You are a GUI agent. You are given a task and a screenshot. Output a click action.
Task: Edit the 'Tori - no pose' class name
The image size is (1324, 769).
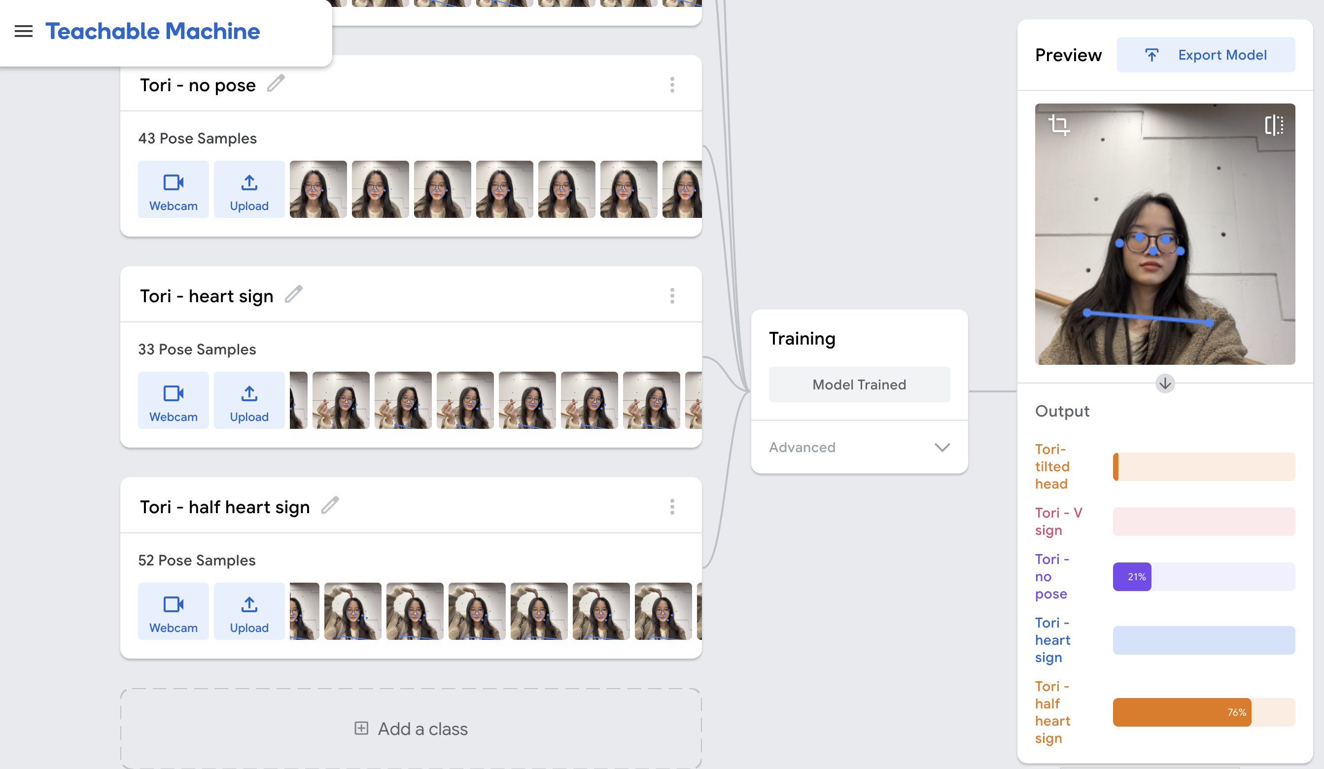click(276, 83)
